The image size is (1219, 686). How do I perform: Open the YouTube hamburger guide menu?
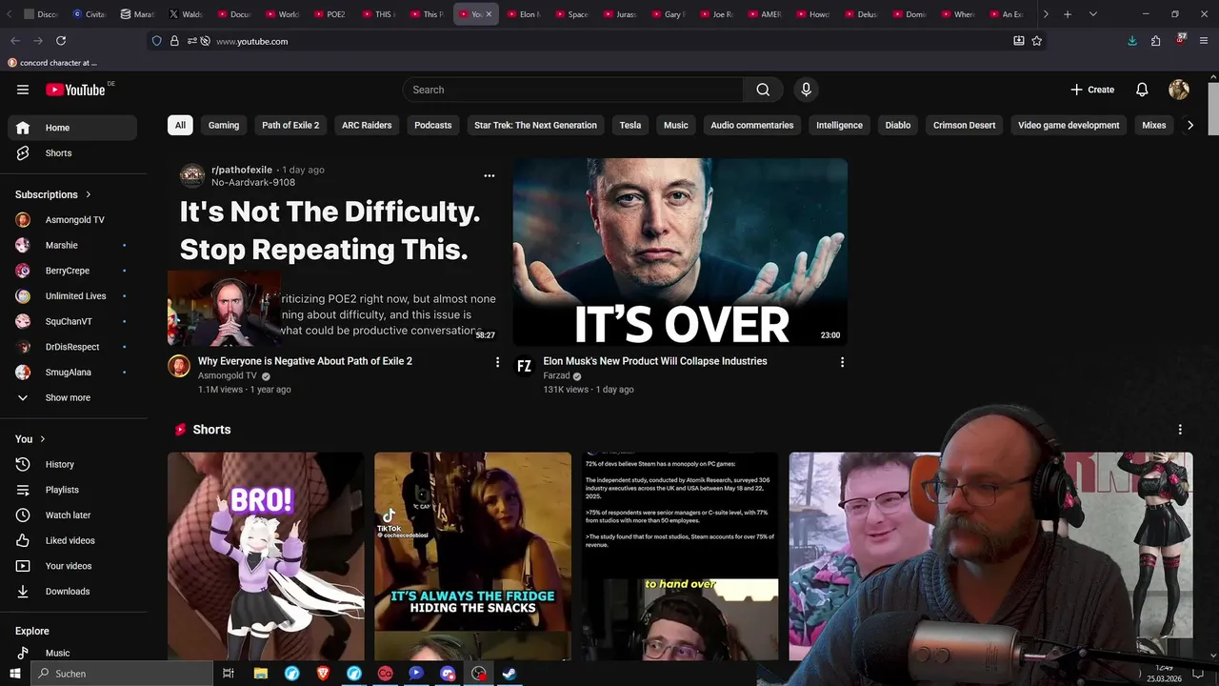[x=23, y=90]
